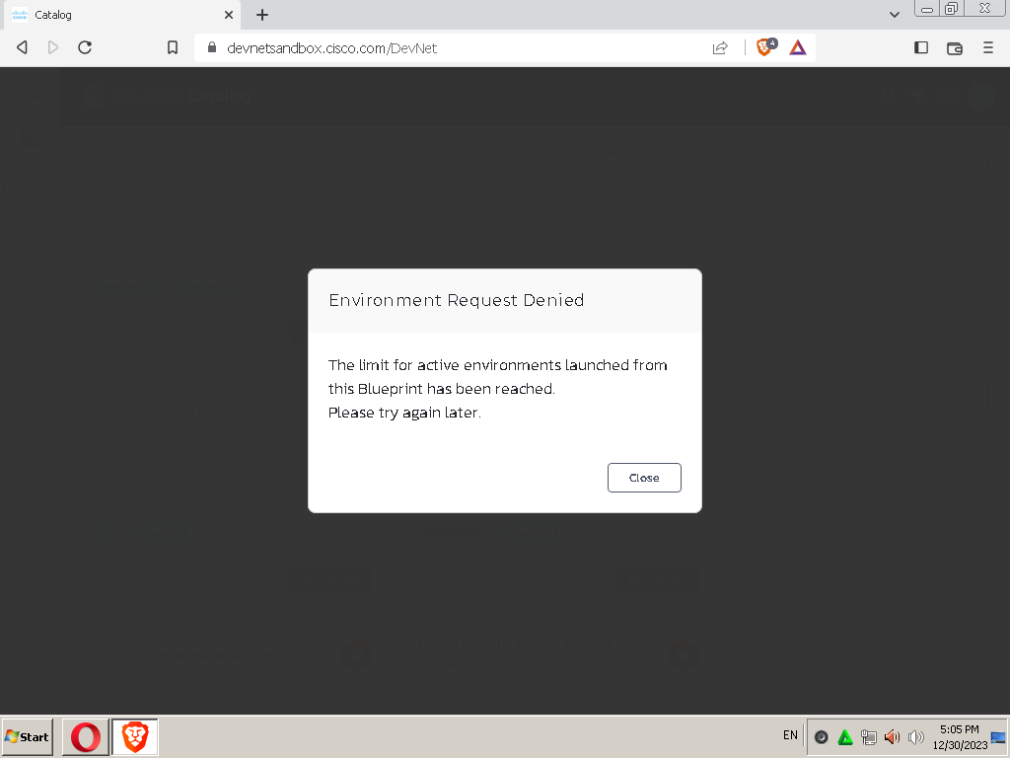The height and width of the screenshot is (758, 1010).
Task: Open the Start menu
Action: [27, 736]
